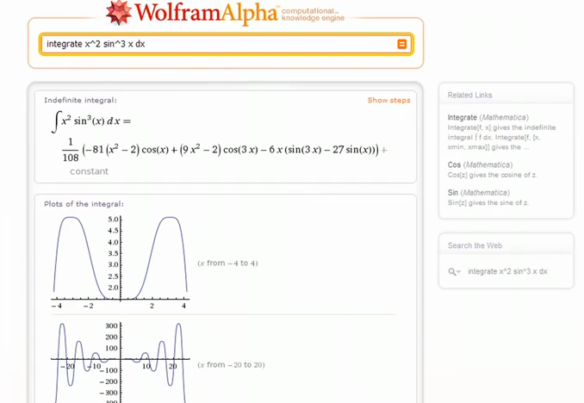Image resolution: width=584 pixels, height=403 pixels.
Task: Click the WolframAlpha wordmark text
Action: coord(206,13)
